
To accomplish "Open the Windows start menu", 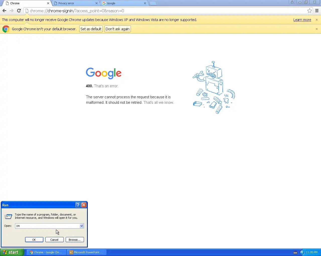I will 12,252.
